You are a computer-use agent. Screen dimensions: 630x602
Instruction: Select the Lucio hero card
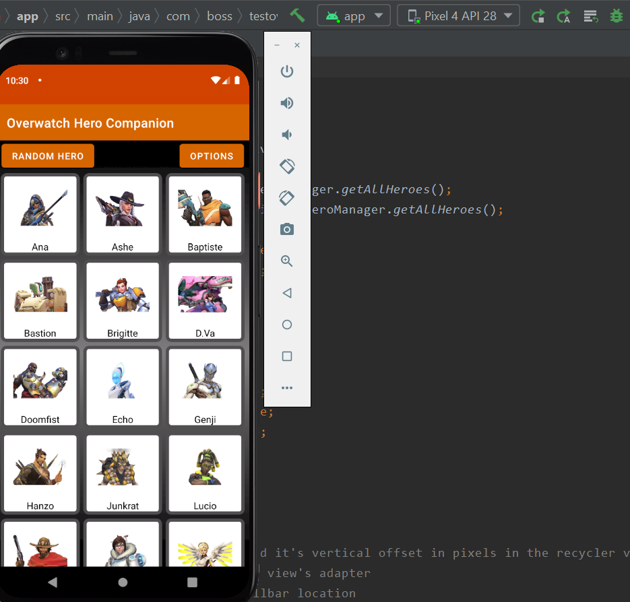click(205, 473)
